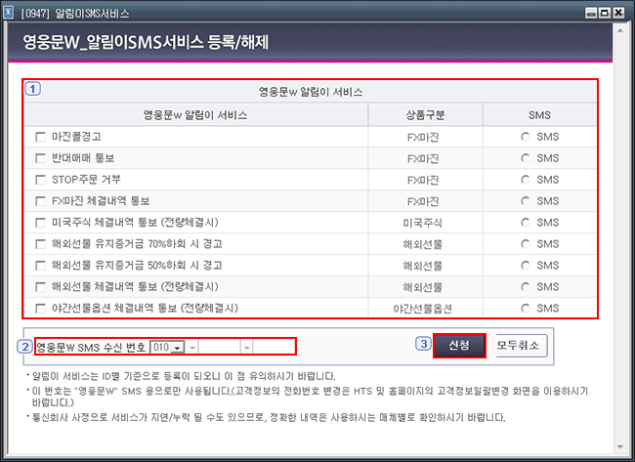Click the 상품구분 column header
This screenshot has width=635, height=462.
click(425, 115)
